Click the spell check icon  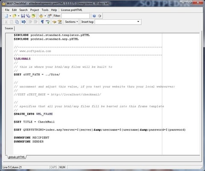[x=48, y=22]
